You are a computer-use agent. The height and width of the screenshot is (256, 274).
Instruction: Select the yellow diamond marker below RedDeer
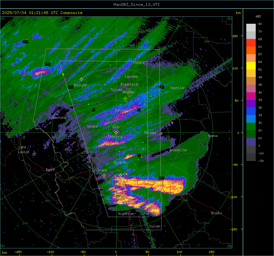coord(125,99)
